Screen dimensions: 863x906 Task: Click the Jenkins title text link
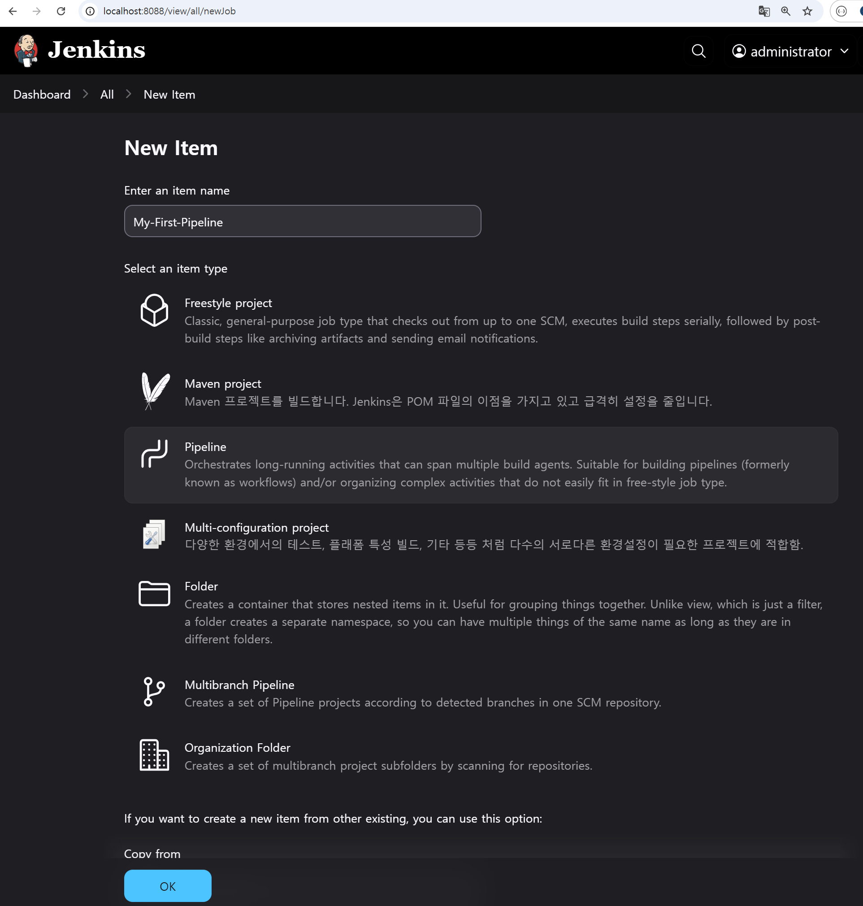(96, 50)
